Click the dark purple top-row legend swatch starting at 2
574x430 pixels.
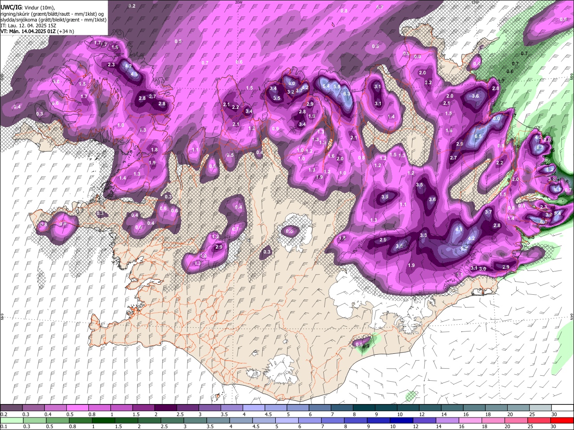click(165, 408)
